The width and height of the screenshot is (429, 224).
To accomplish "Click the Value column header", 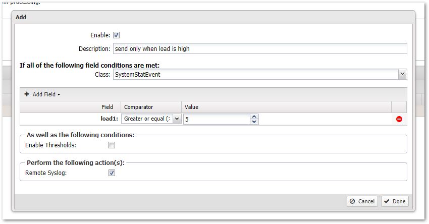I will point(191,107).
